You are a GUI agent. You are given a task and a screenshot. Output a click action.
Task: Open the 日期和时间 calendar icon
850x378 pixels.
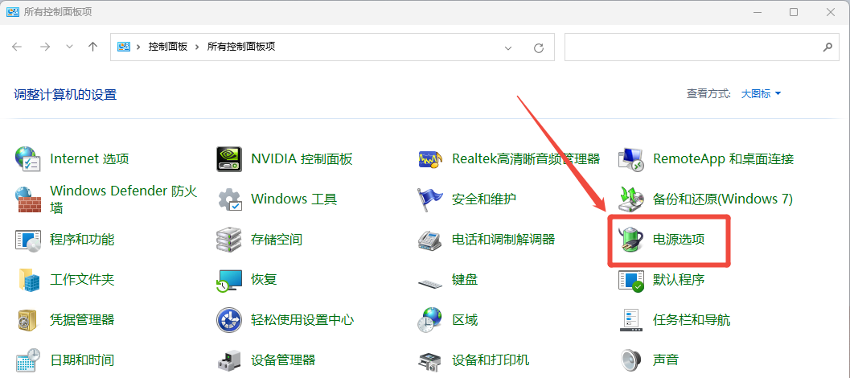click(x=27, y=360)
